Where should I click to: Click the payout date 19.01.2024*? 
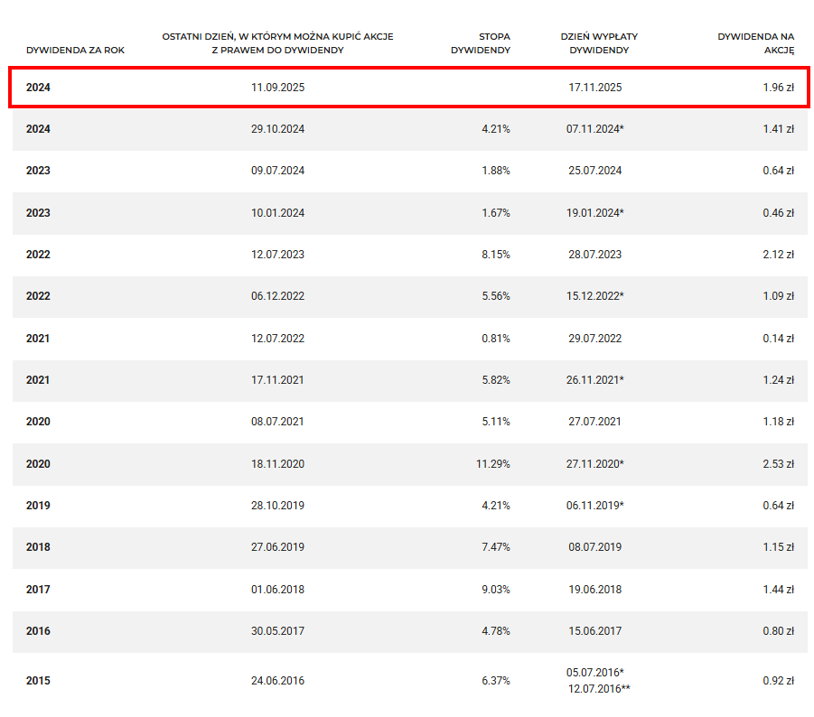pyautogui.click(x=594, y=213)
